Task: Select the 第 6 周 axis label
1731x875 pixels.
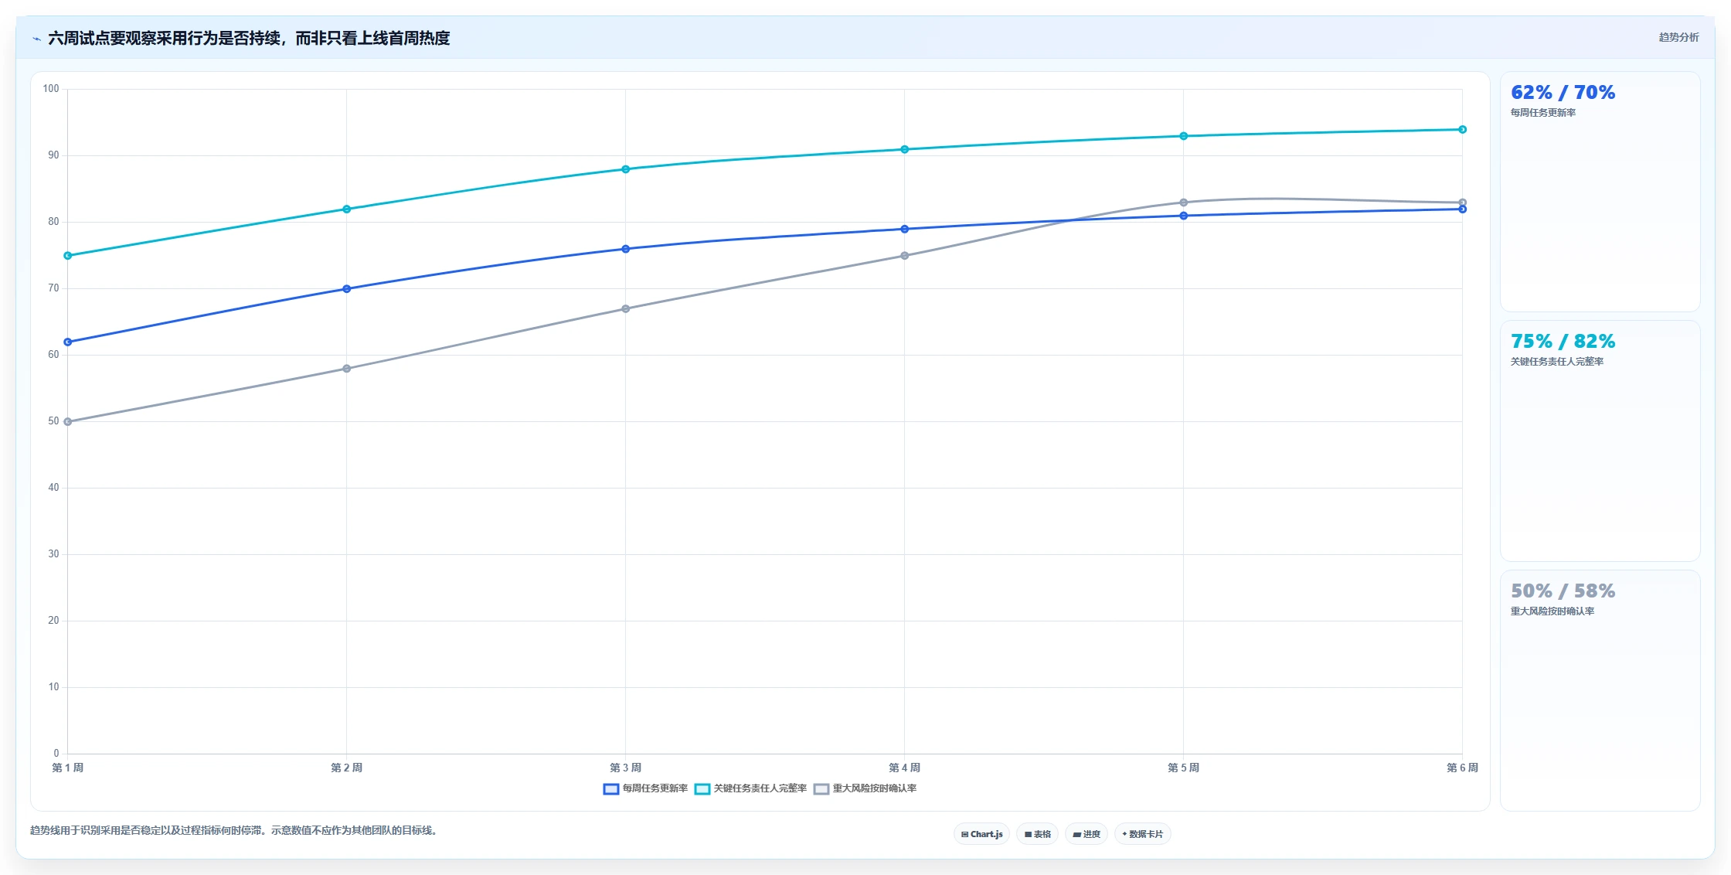Action: [x=1462, y=768]
